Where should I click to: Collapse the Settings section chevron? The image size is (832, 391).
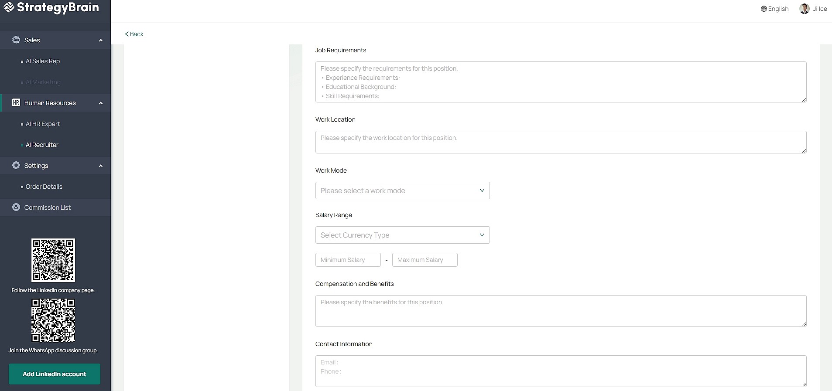pyautogui.click(x=101, y=166)
